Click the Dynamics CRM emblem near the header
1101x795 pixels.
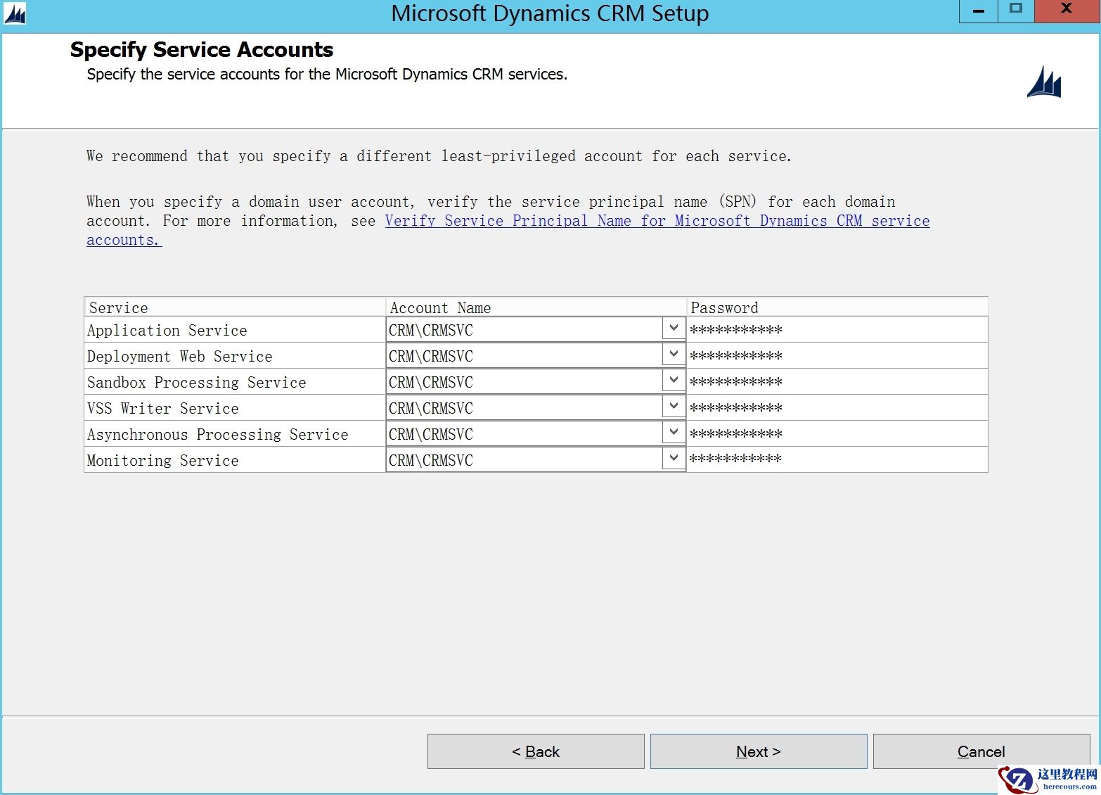pyautogui.click(x=1043, y=82)
